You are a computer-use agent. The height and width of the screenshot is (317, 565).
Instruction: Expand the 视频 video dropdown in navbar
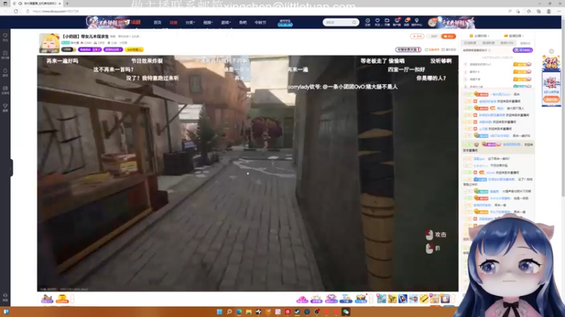pyautogui.click(x=208, y=23)
